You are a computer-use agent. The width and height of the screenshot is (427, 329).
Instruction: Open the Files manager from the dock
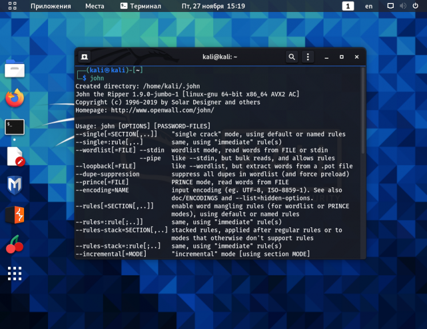[x=15, y=70]
